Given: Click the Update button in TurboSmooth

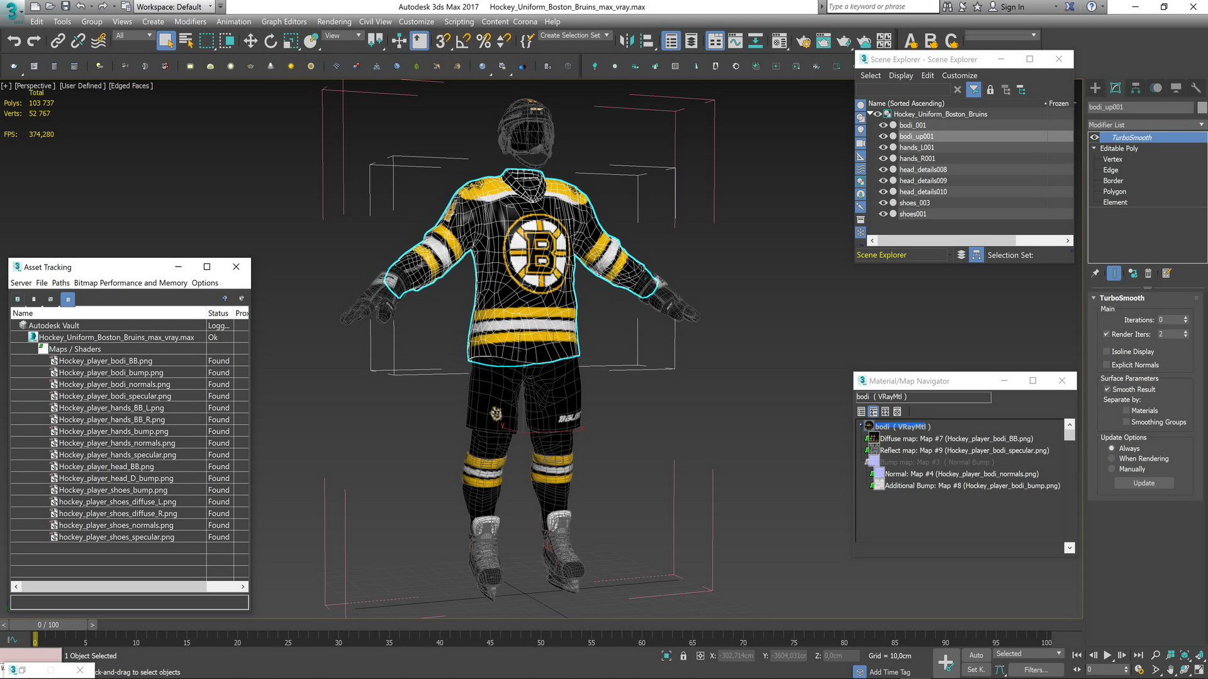Looking at the screenshot, I should [x=1144, y=483].
